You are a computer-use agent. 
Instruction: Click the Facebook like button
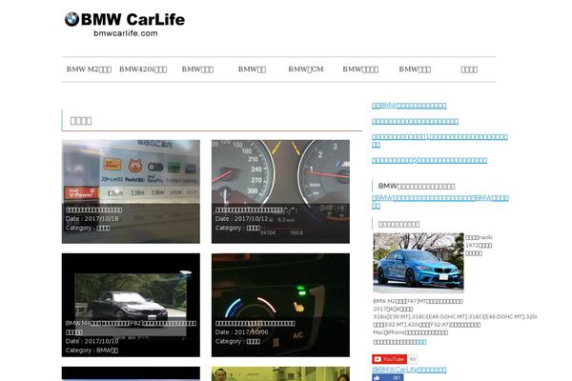click(388, 378)
